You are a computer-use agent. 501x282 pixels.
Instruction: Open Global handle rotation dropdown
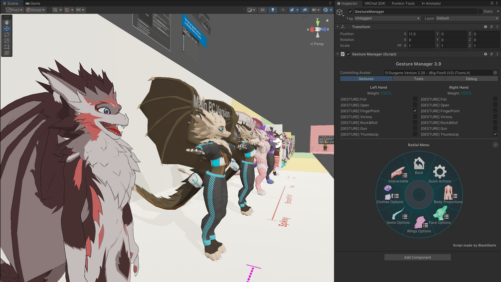(35, 10)
